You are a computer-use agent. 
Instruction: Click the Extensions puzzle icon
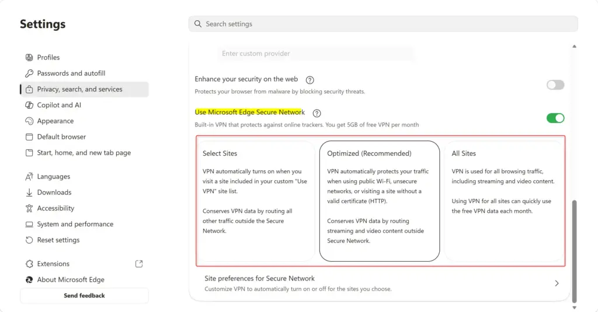29,264
